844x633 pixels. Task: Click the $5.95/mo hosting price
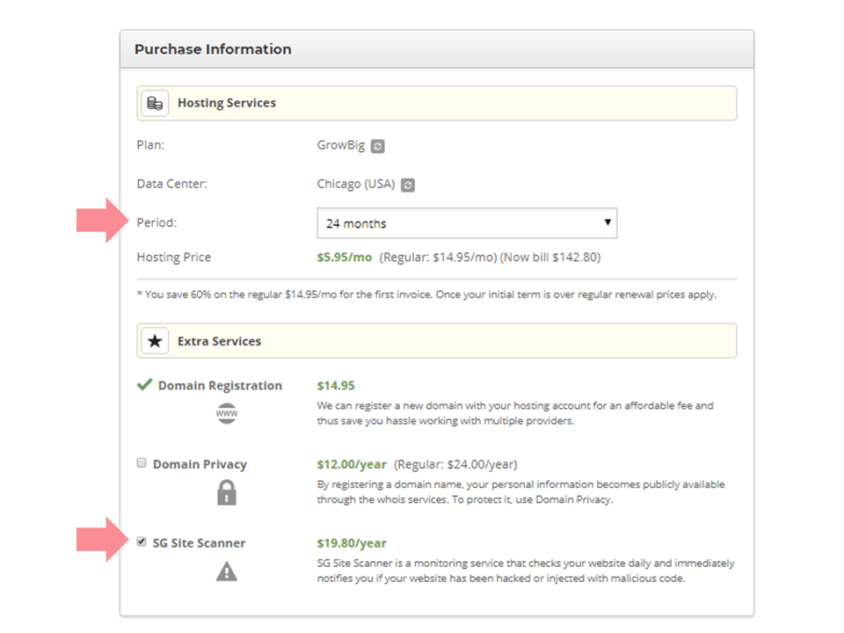tap(345, 258)
